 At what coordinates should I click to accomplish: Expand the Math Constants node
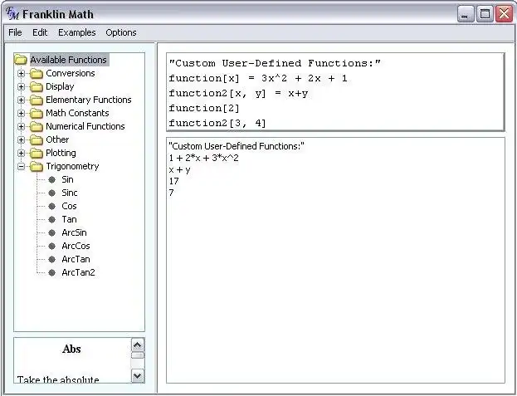21,114
